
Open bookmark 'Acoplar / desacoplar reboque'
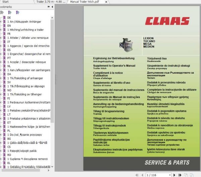pyautogui.click(x=26, y=62)
